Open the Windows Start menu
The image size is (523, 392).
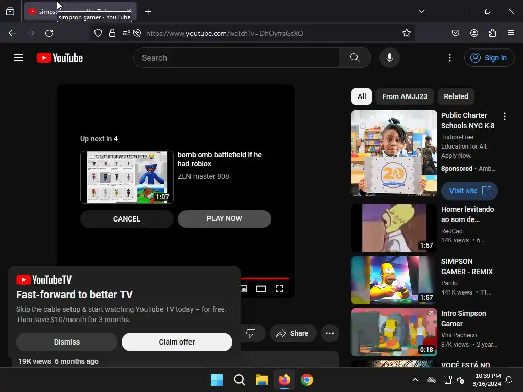pyautogui.click(x=217, y=380)
